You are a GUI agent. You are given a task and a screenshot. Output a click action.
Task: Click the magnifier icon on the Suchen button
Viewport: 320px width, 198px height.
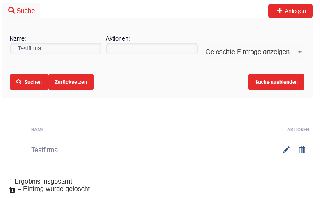[x=19, y=82]
